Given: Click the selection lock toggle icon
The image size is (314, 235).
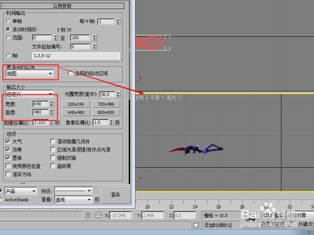Looking at the screenshot, I should 88,215.
